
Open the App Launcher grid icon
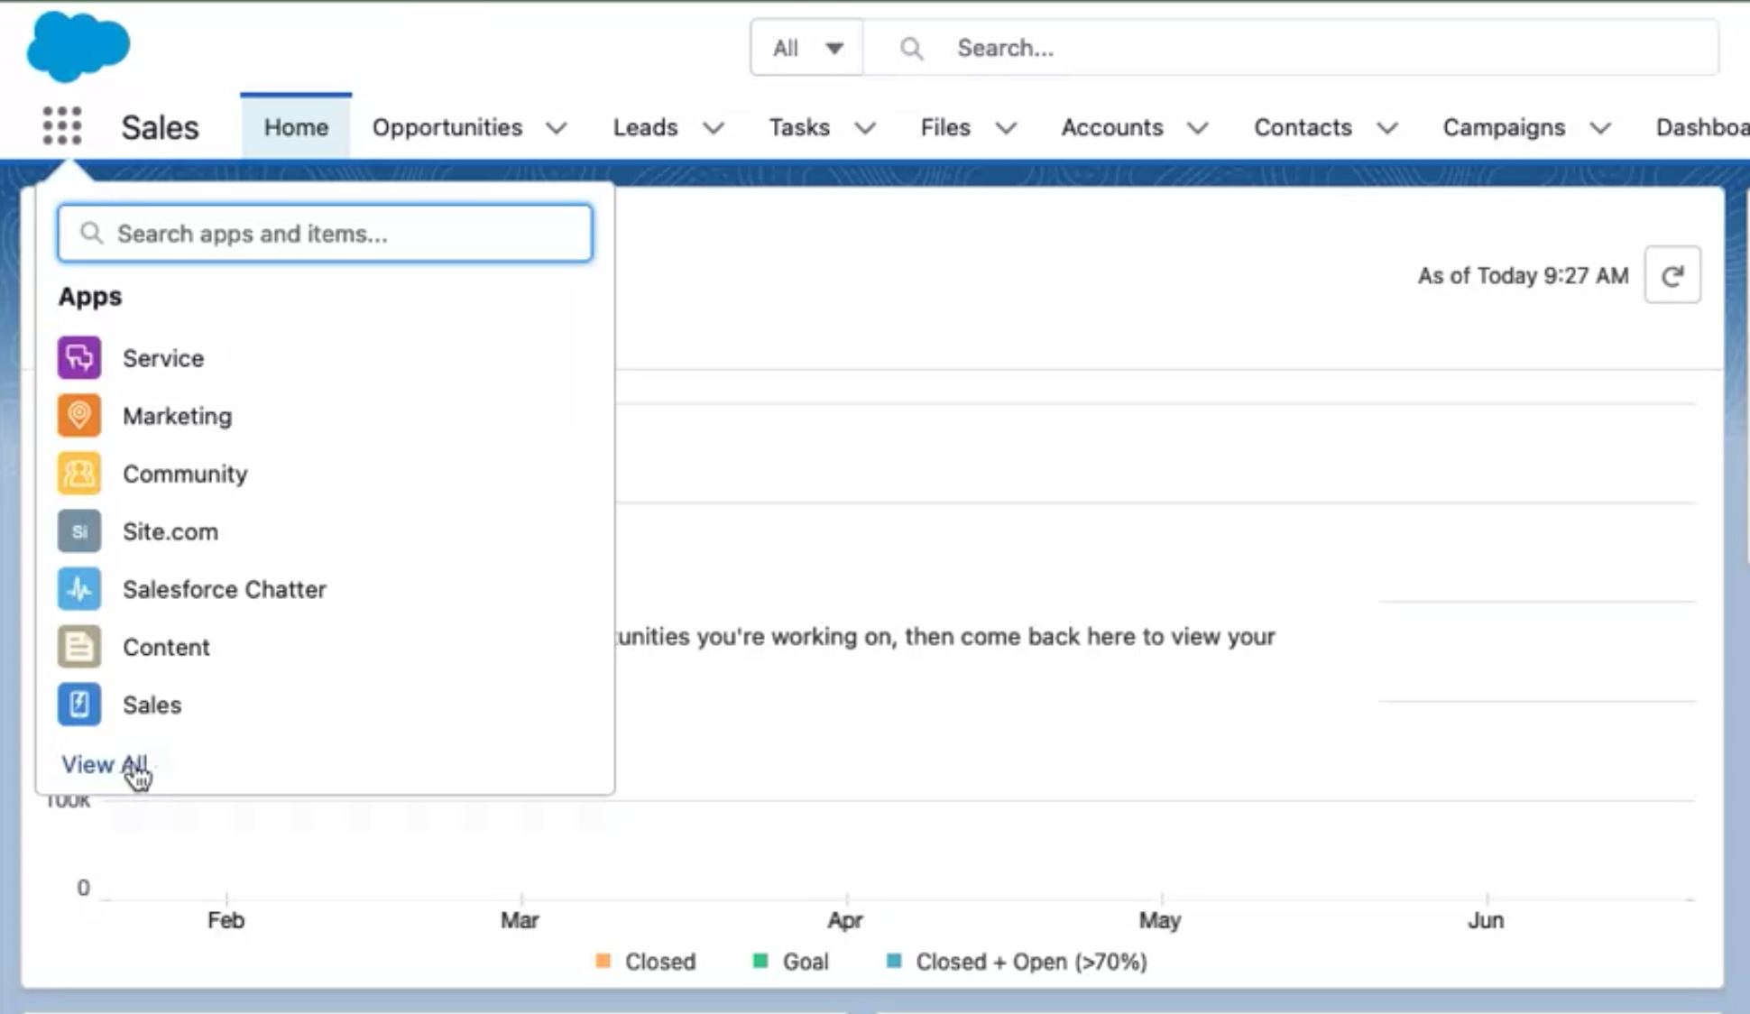pyautogui.click(x=62, y=126)
